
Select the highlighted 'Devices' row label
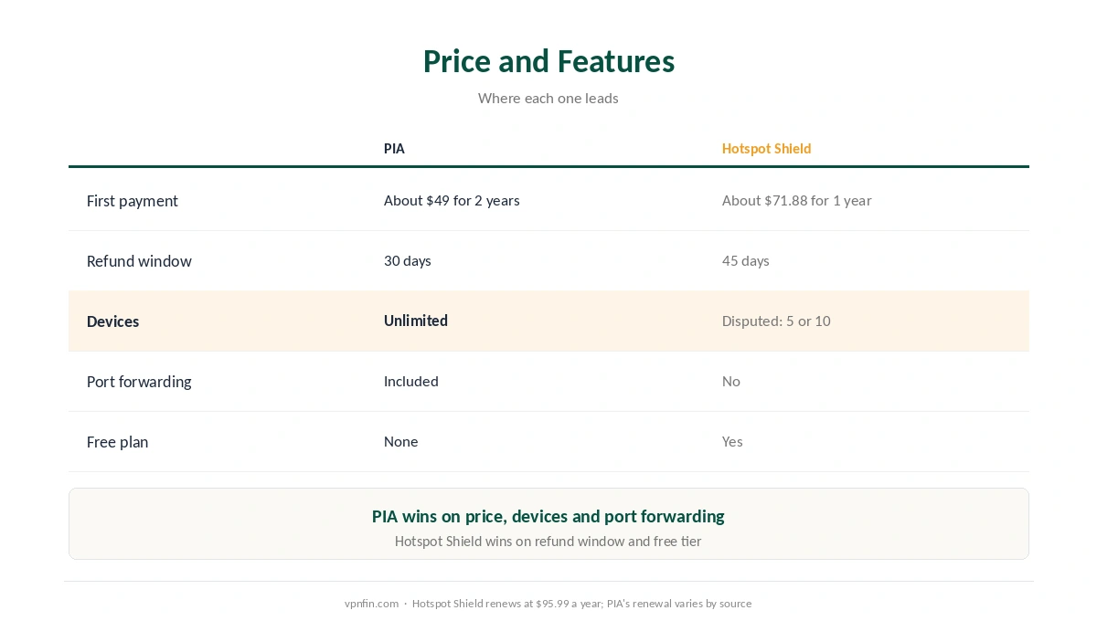coord(113,321)
